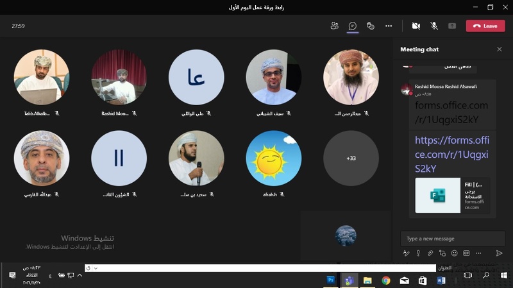Open the notification center icon
This screenshot has height=288, width=513.
(x=12, y=275)
